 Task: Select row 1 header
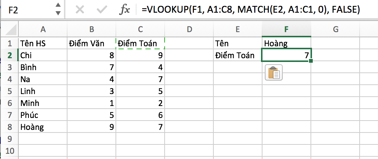(10, 43)
